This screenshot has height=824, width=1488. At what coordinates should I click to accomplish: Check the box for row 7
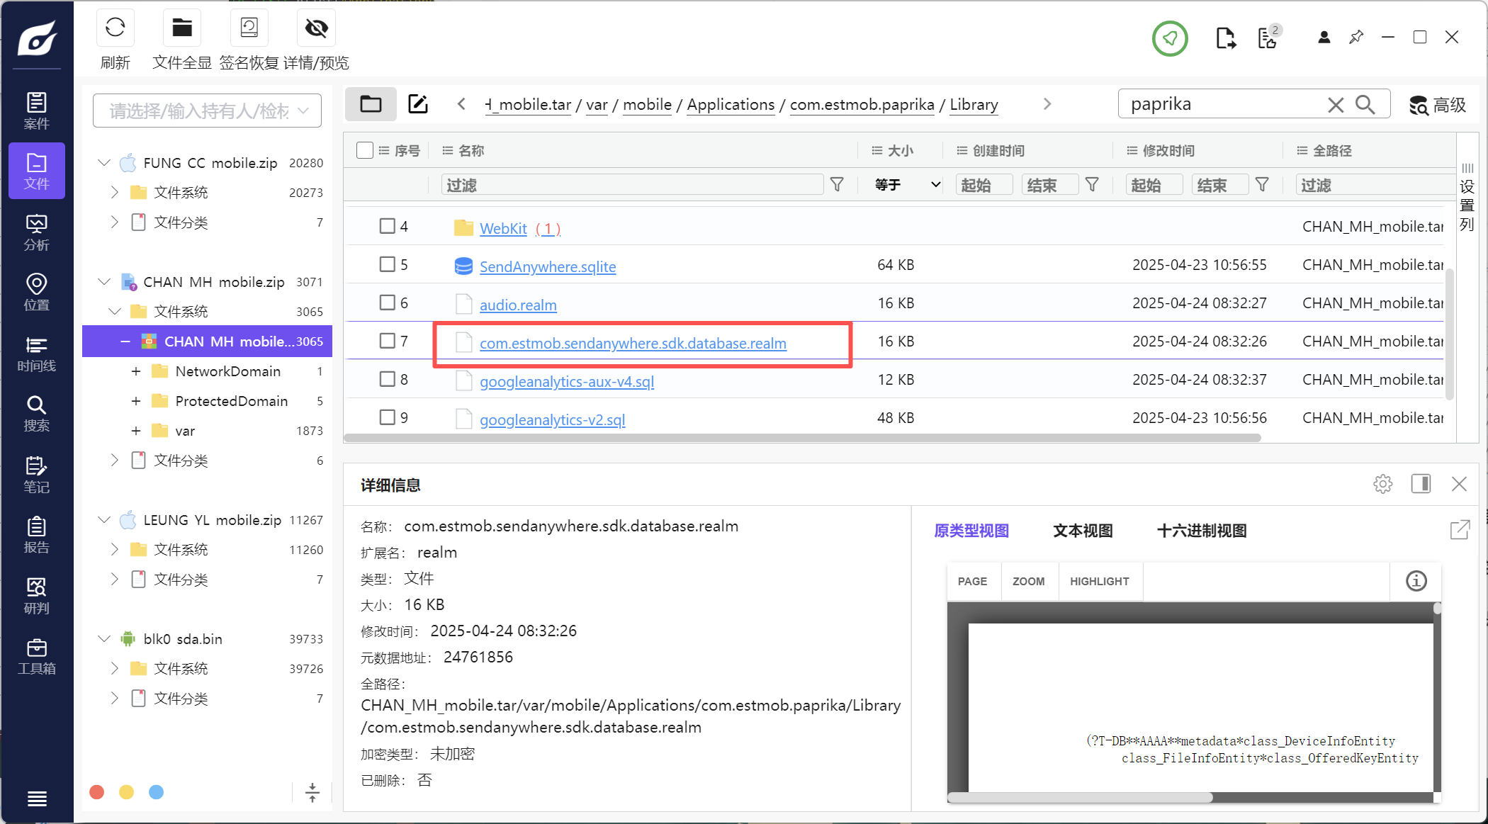tap(387, 341)
